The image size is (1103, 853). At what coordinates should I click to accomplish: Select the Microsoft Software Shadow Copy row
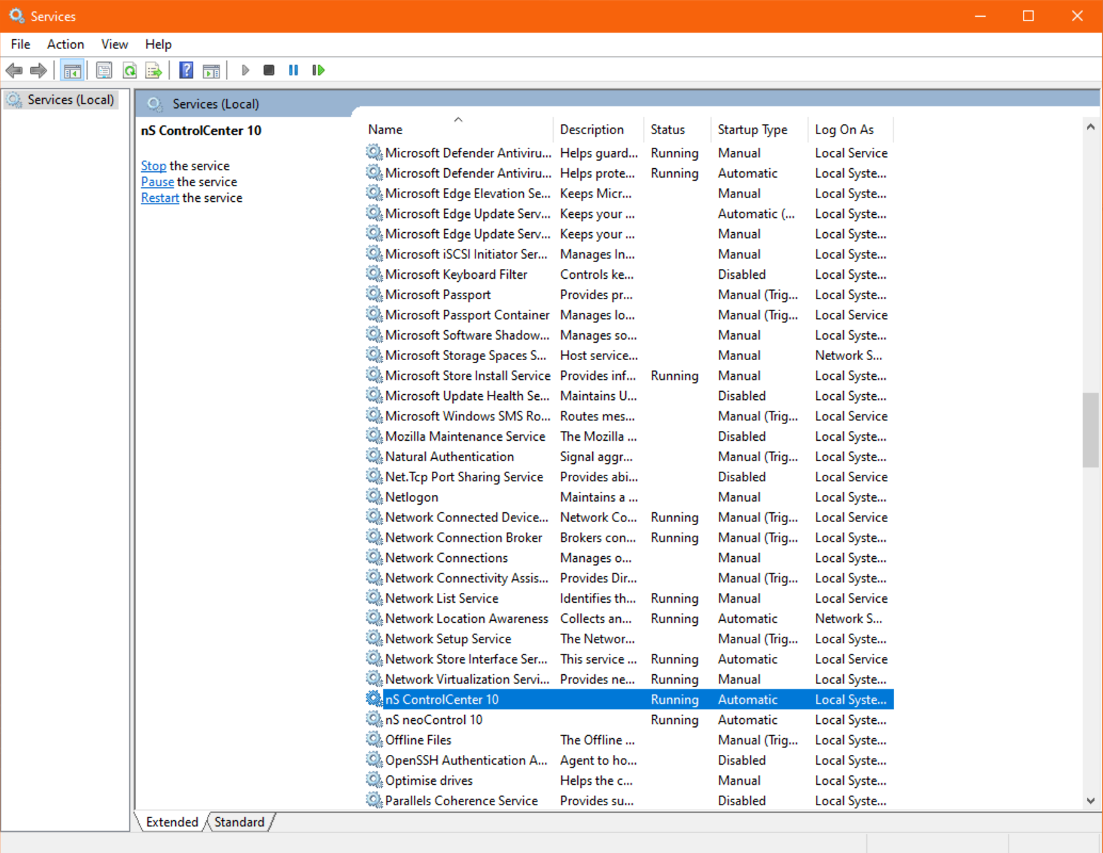pyautogui.click(x=629, y=335)
